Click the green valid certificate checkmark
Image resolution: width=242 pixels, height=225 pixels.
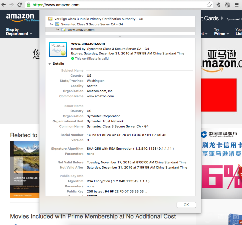click(73, 58)
